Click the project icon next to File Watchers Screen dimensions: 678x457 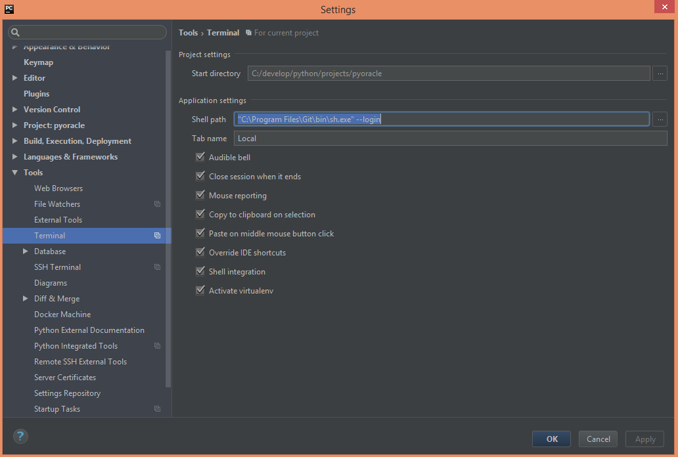(x=157, y=204)
